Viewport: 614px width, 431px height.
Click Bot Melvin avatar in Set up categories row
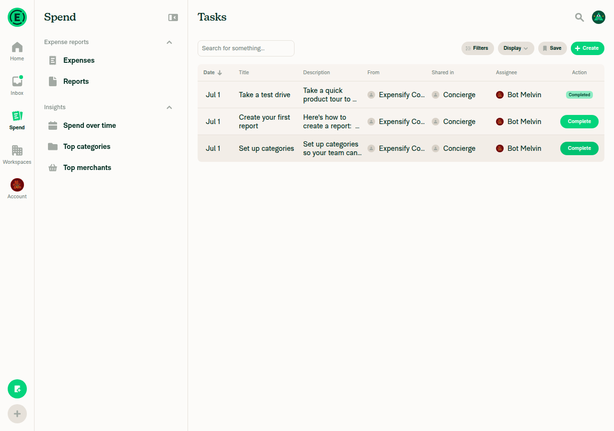pyautogui.click(x=500, y=148)
